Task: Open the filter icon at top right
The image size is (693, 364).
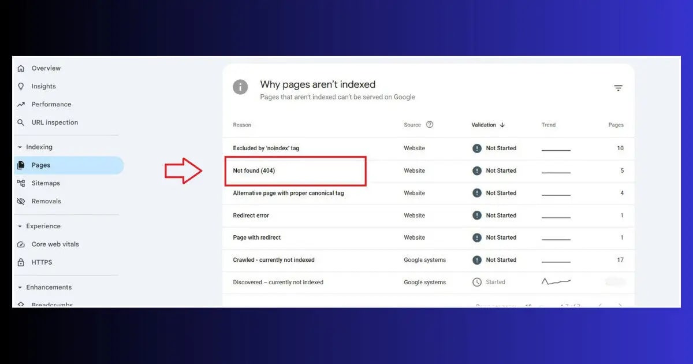Action: 618,88
